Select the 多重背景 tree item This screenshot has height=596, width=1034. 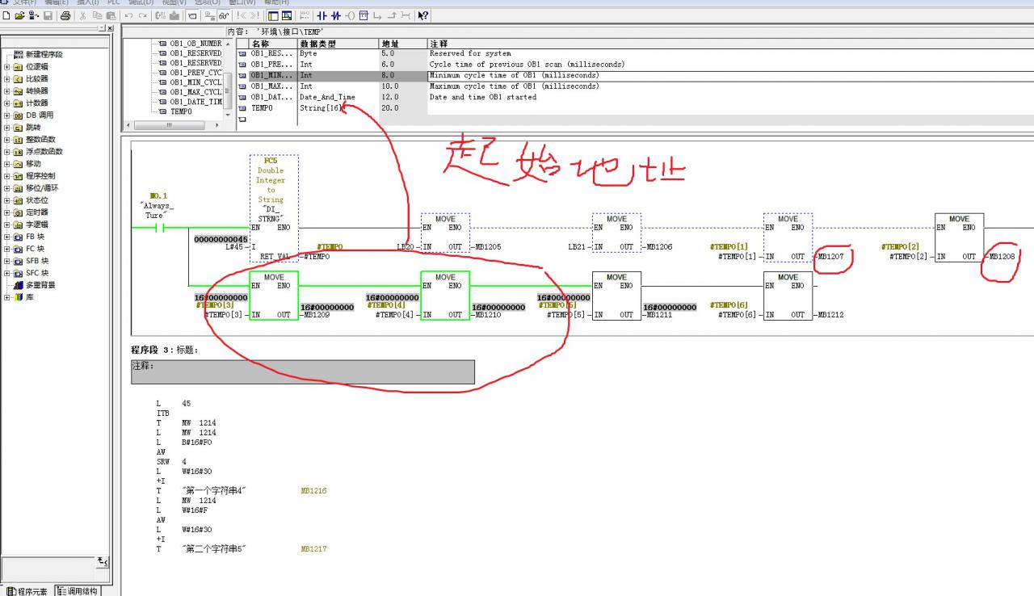[40, 284]
